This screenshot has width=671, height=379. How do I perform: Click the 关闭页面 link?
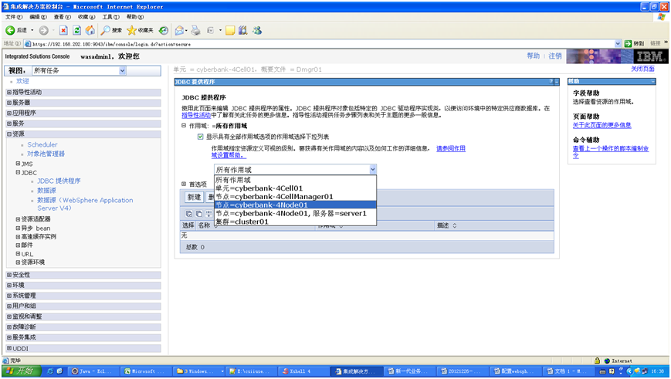click(x=642, y=69)
